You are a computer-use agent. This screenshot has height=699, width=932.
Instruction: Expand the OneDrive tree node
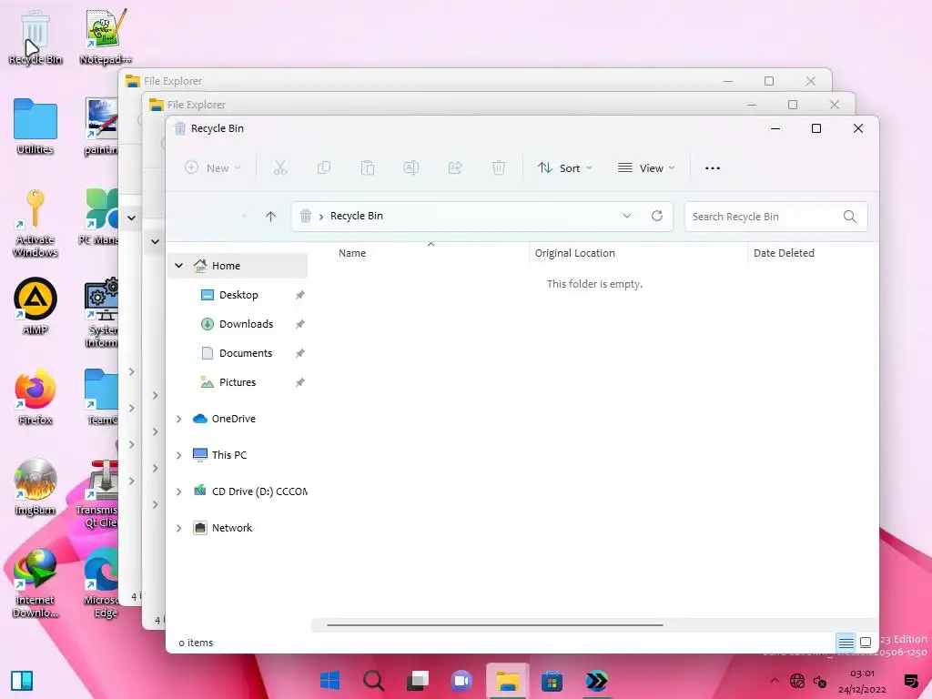pos(179,419)
